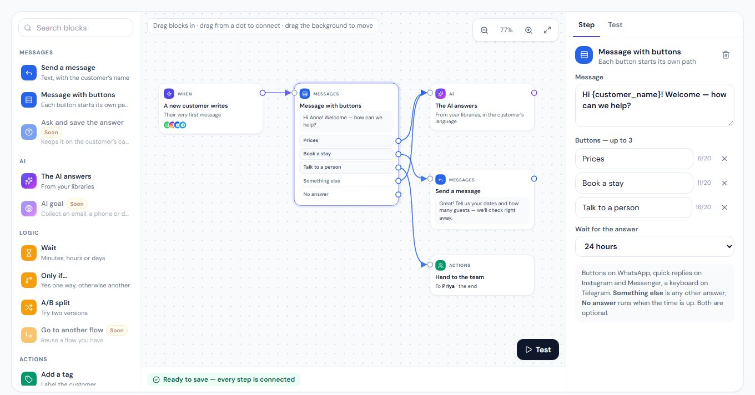Click the Ask and save the answer icon

29,132
